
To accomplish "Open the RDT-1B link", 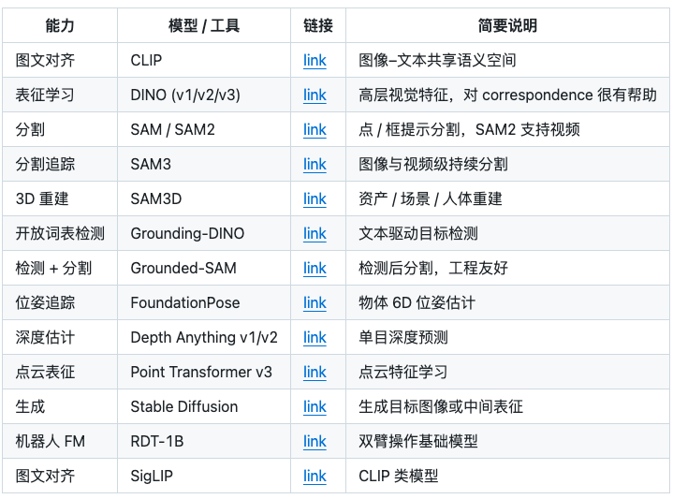I will pyautogui.click(x=315, y=442).
